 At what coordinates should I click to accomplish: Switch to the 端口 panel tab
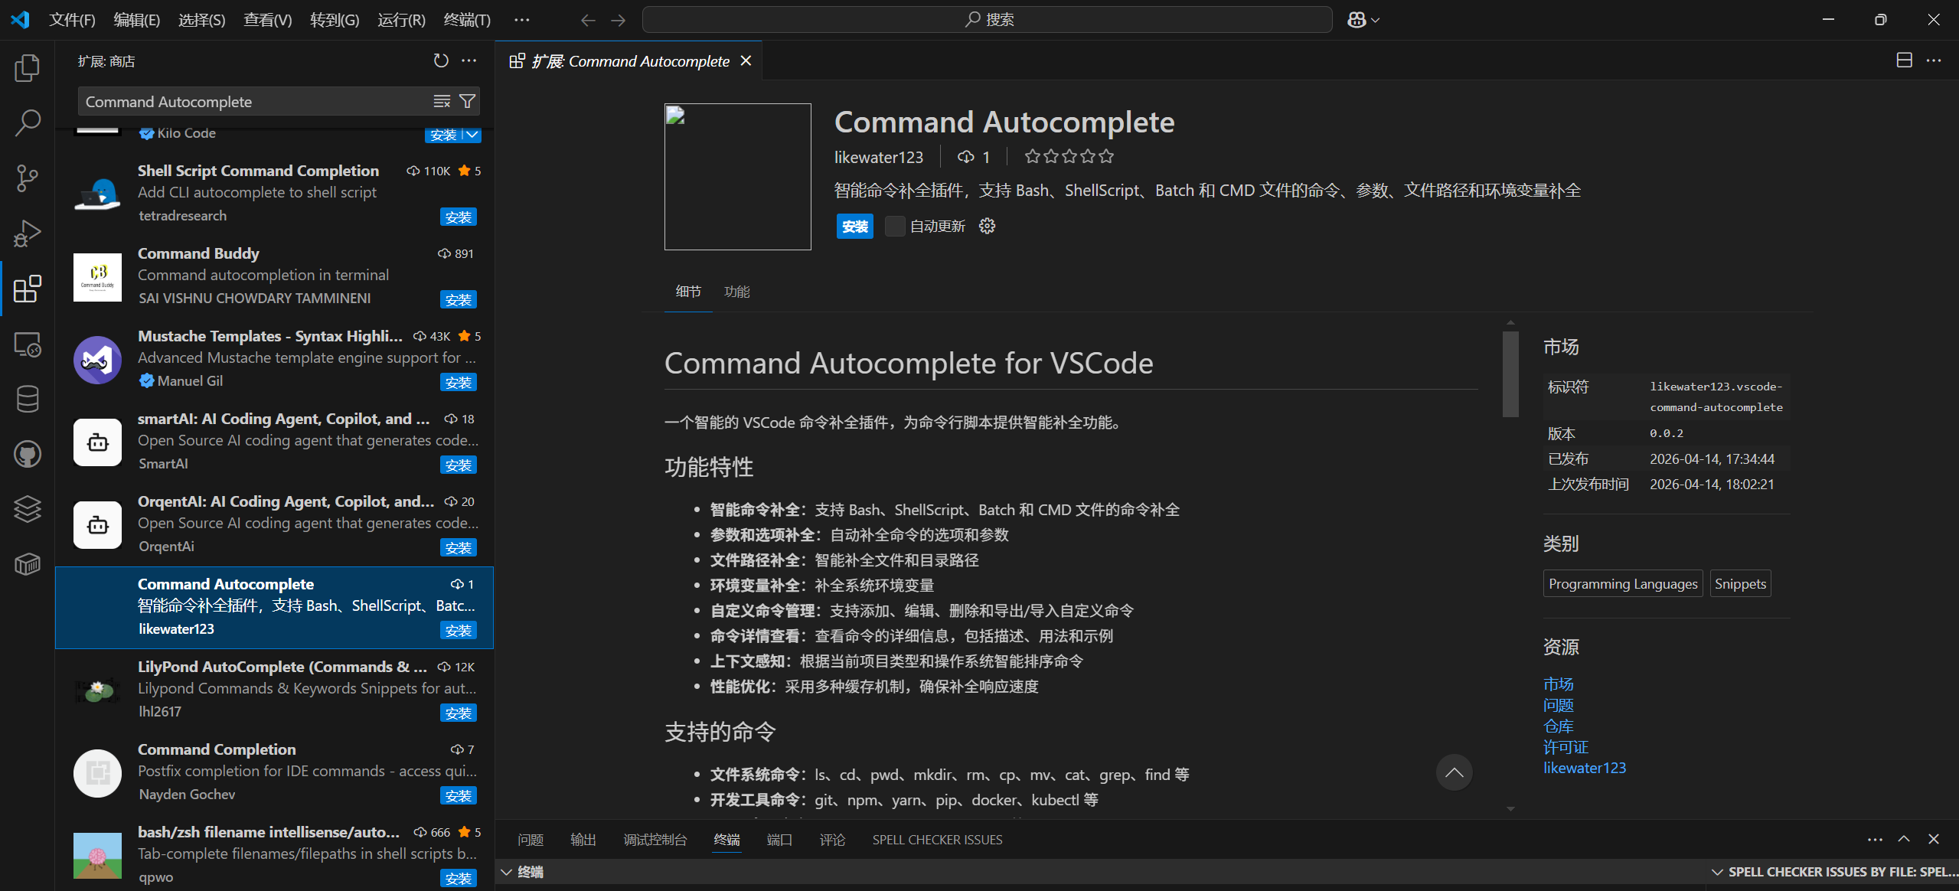(x=779, y=840)
